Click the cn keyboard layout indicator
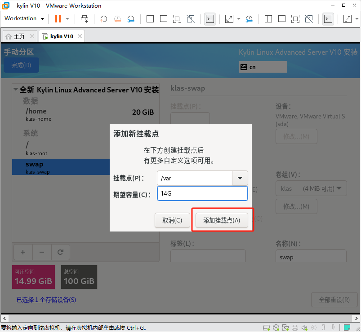Image resolution: width=361 pixels, height=332 pixels. pos(263,67)
